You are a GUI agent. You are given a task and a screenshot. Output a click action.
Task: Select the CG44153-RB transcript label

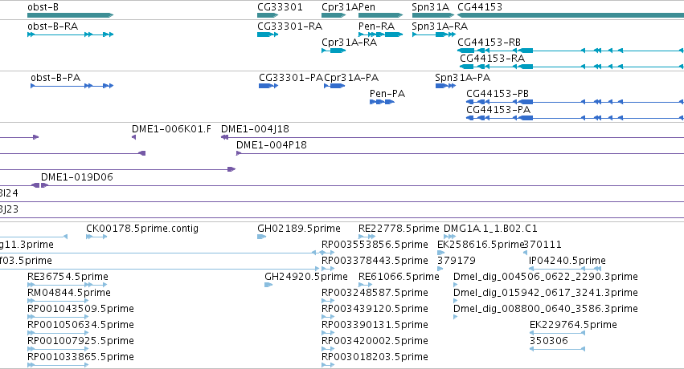click(x=489, y=43)
